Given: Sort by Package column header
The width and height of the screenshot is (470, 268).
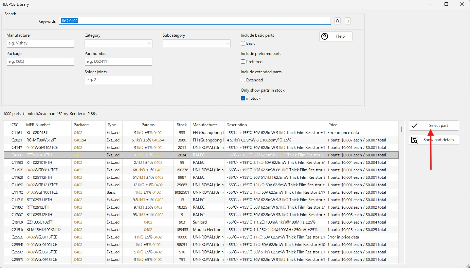Looking at the screenshot, I should tap(88, 125).
